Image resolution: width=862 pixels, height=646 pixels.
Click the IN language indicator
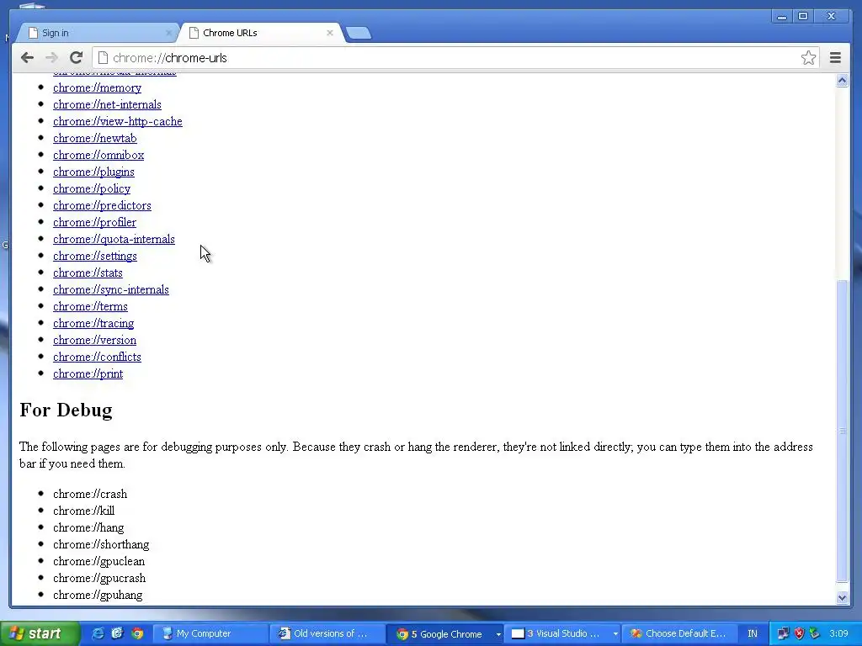click(753, 633)
